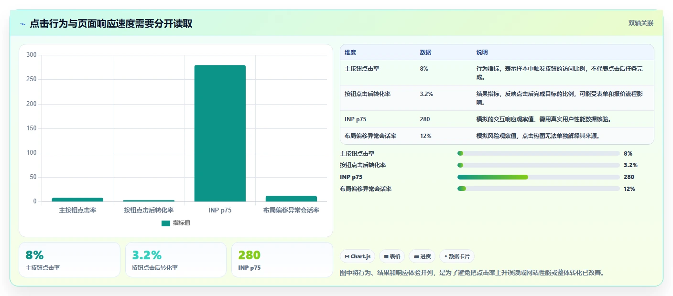Click the header title 点击行为与页面响应速度需要分开读取

click(x=111, y=24)
